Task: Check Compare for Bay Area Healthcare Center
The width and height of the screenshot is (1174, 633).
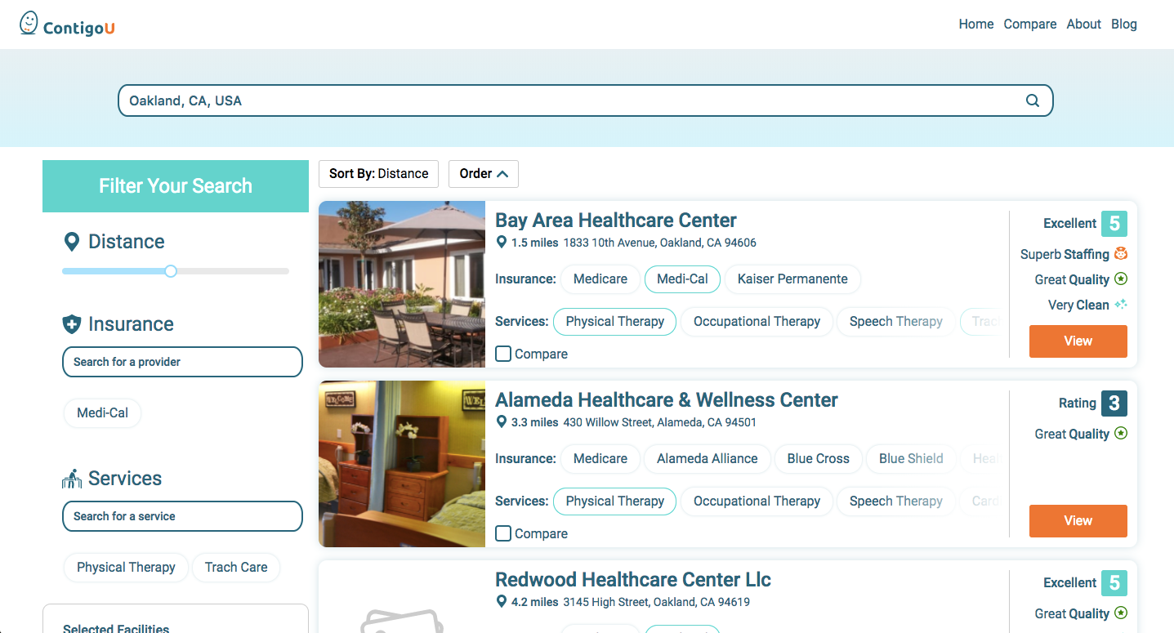Action: coord(503,354)
